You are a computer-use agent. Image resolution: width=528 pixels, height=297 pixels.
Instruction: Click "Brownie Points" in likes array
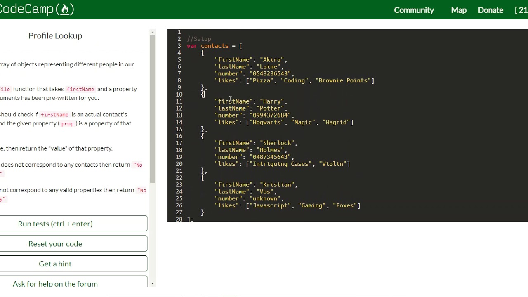click(343, 80)
